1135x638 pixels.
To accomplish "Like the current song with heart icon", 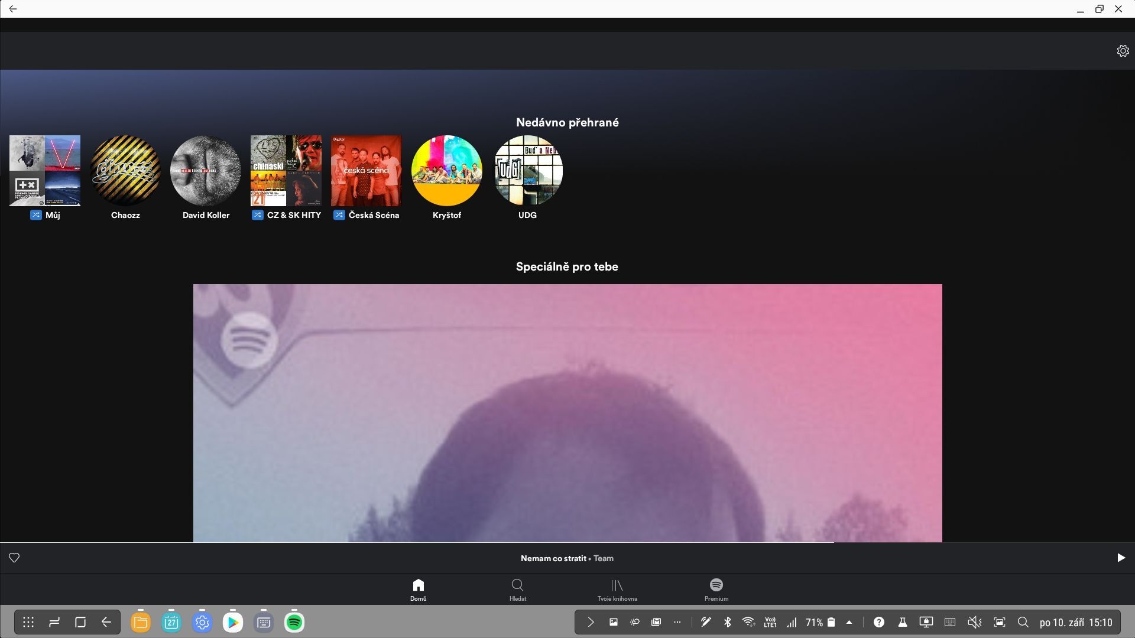I will click(14, 558).
